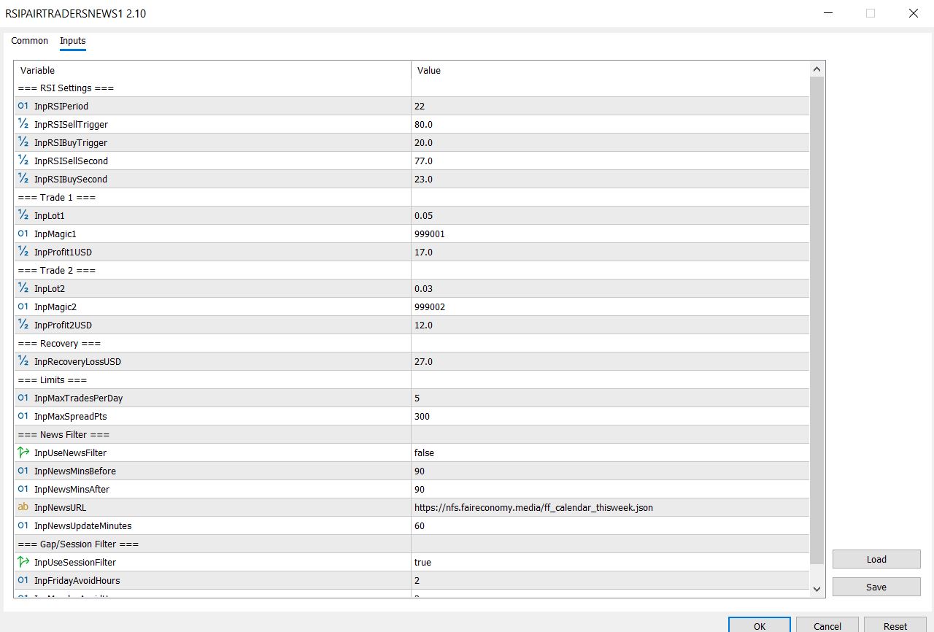934x632 pixels.
Task: Click the string 'ab' icon beside InpNewsURL
Action: point(23,507)
